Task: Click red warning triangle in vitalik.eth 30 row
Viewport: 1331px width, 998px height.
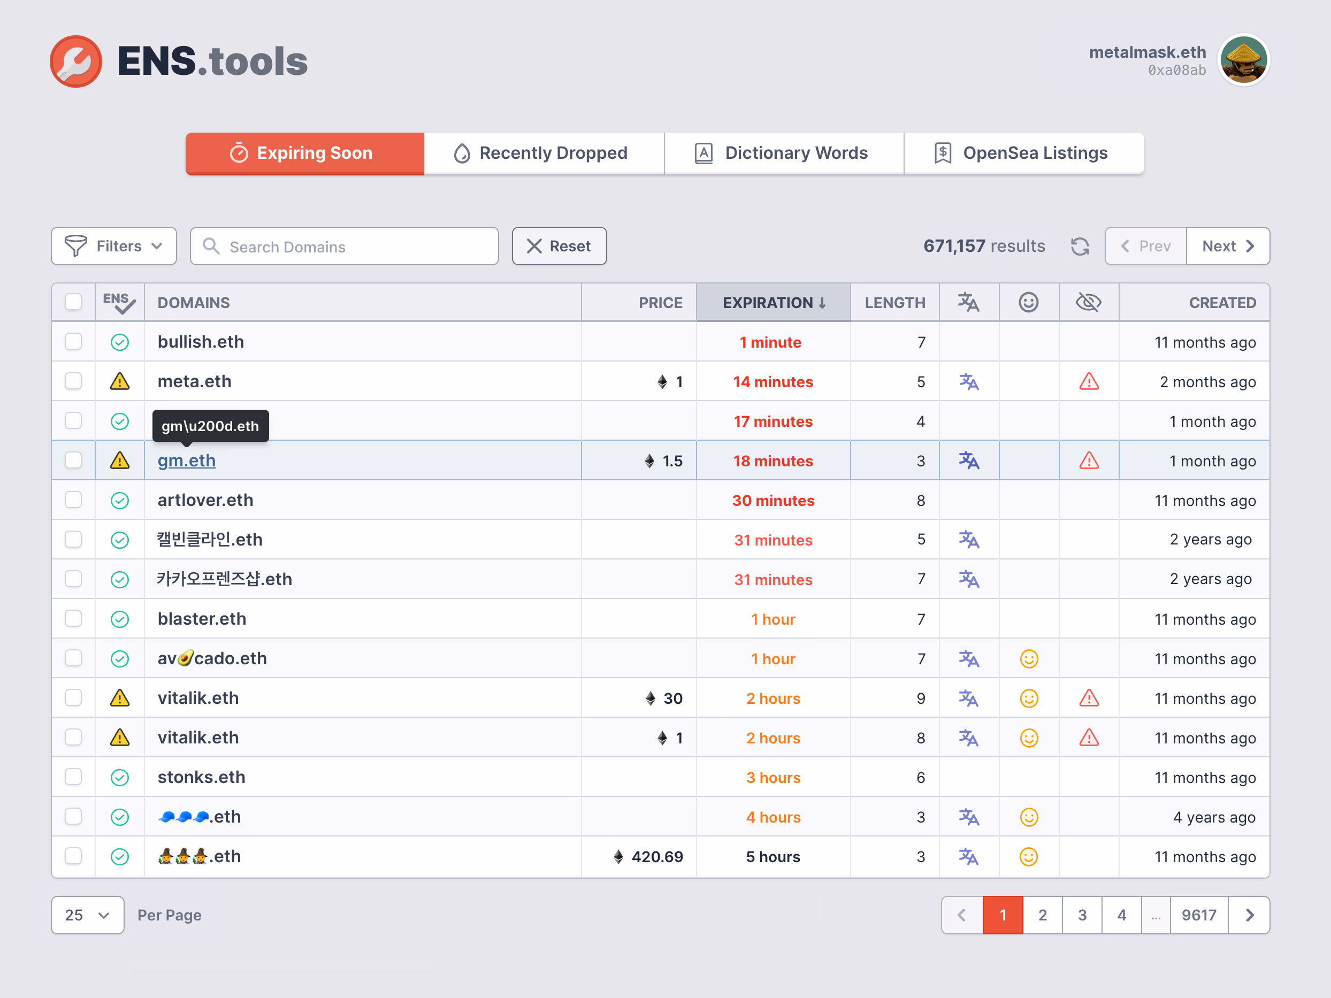Action: (x=1089, y=698)
